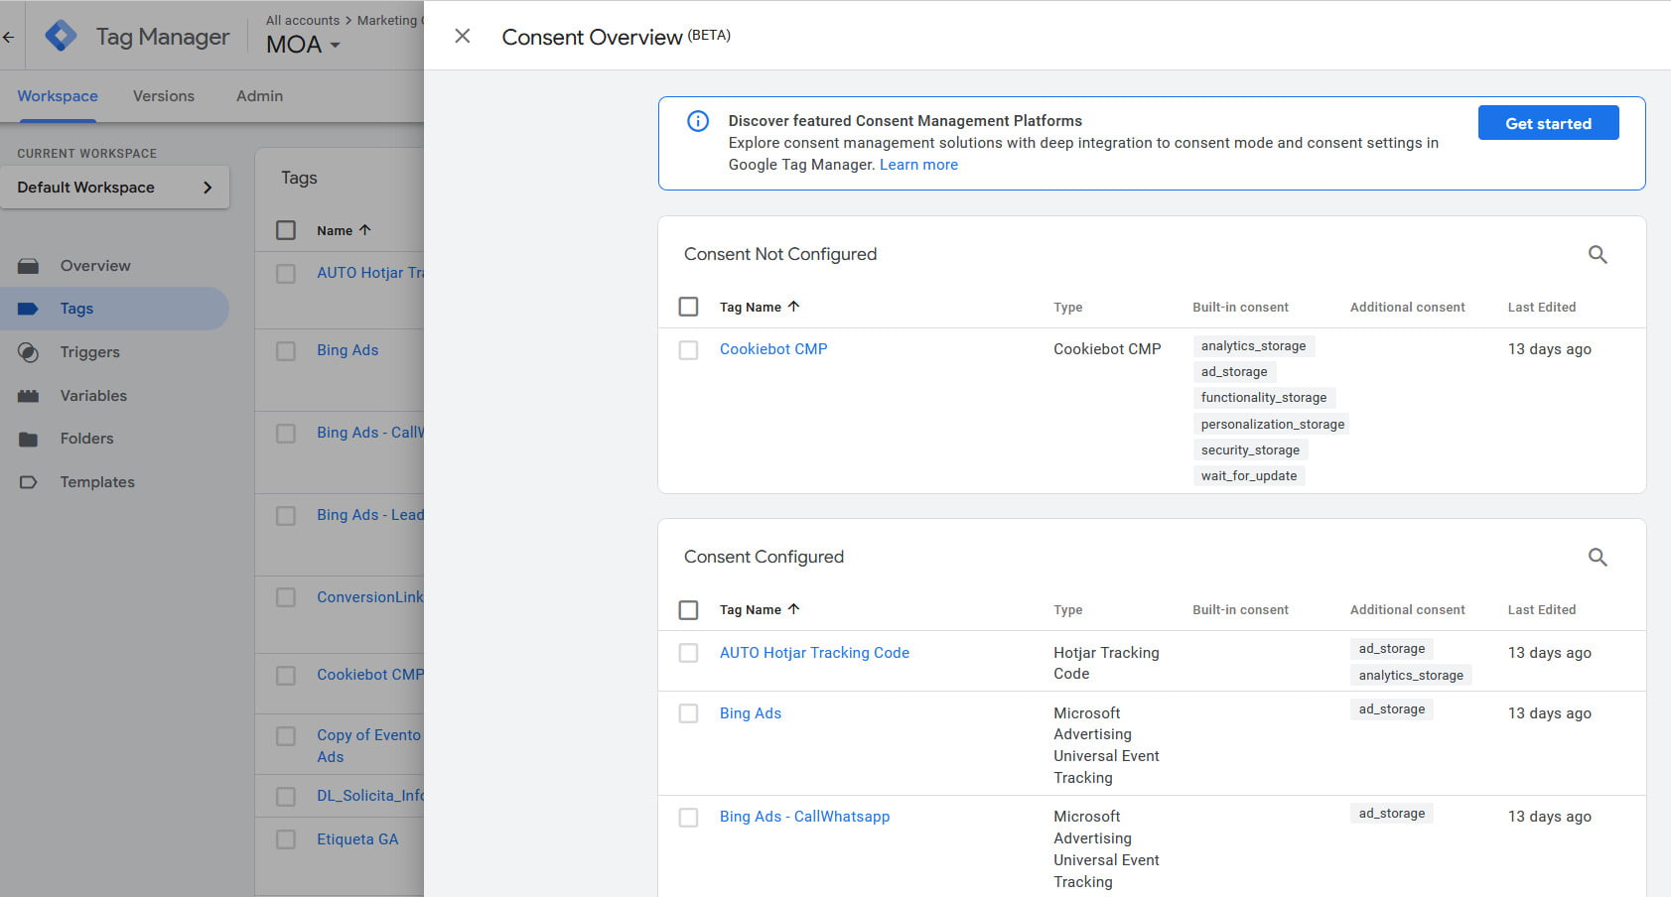This screenshot has height=897, width=1671.
Task: Open Templates from the sidebar
Action: [97, 482]
